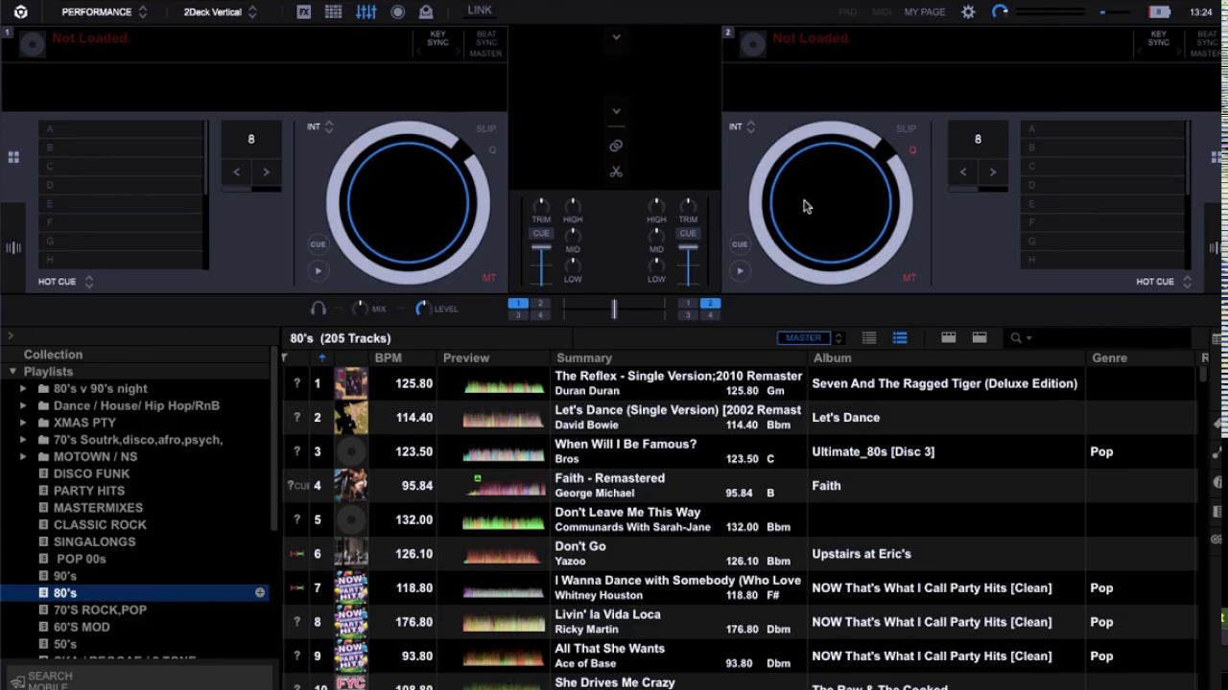1228x690 pixels.
Task: Open deck 2 HOT CUE pad mode dropdown
Action: pos(1165,282)
